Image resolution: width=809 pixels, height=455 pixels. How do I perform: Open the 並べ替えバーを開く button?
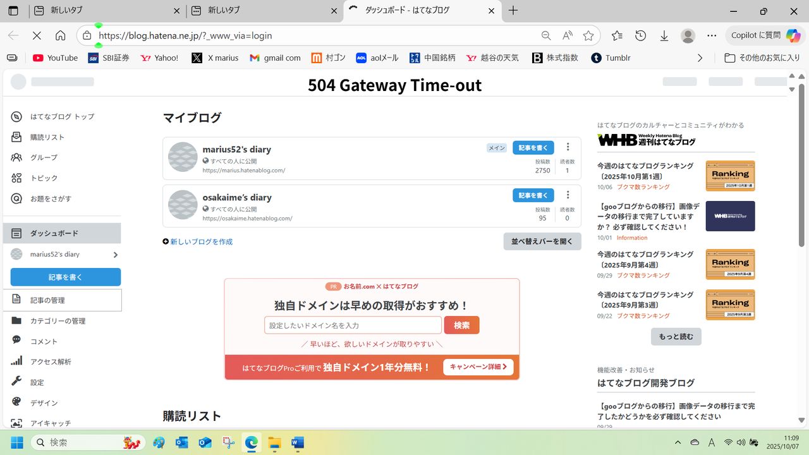542,241
